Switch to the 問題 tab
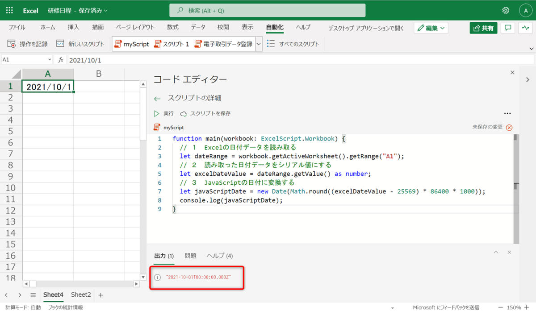536x311 pixels. point(190,256)
